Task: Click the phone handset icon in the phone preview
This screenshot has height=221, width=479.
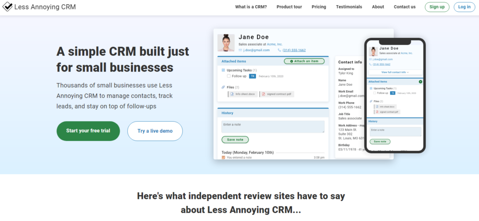Action: pos(370,65)
